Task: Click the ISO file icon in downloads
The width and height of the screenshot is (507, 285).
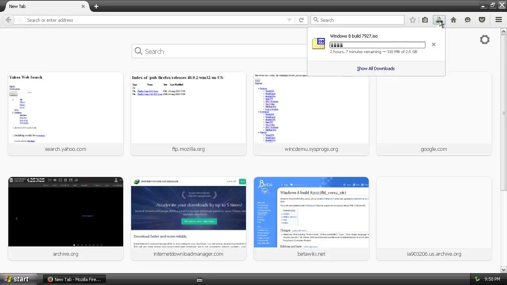Action: (318, 44)
